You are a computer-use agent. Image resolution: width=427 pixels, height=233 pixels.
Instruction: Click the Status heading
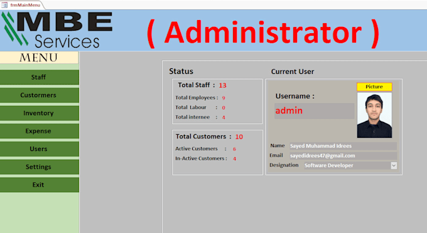point(181,71)
